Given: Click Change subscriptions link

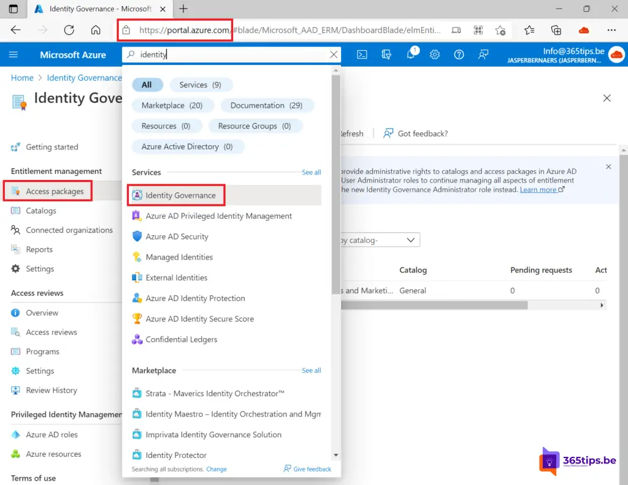Looking at the screenshot, I should coord(216,469).
